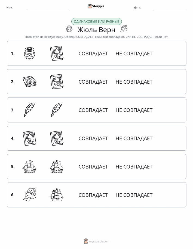This screenshot has width=193, height=249.
Task: Select the left theater book in row 4
Action: click(30, 138)
